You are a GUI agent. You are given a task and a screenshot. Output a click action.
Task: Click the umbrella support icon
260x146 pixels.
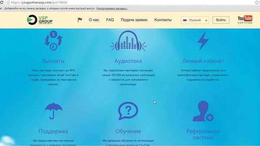coord(53,111)
